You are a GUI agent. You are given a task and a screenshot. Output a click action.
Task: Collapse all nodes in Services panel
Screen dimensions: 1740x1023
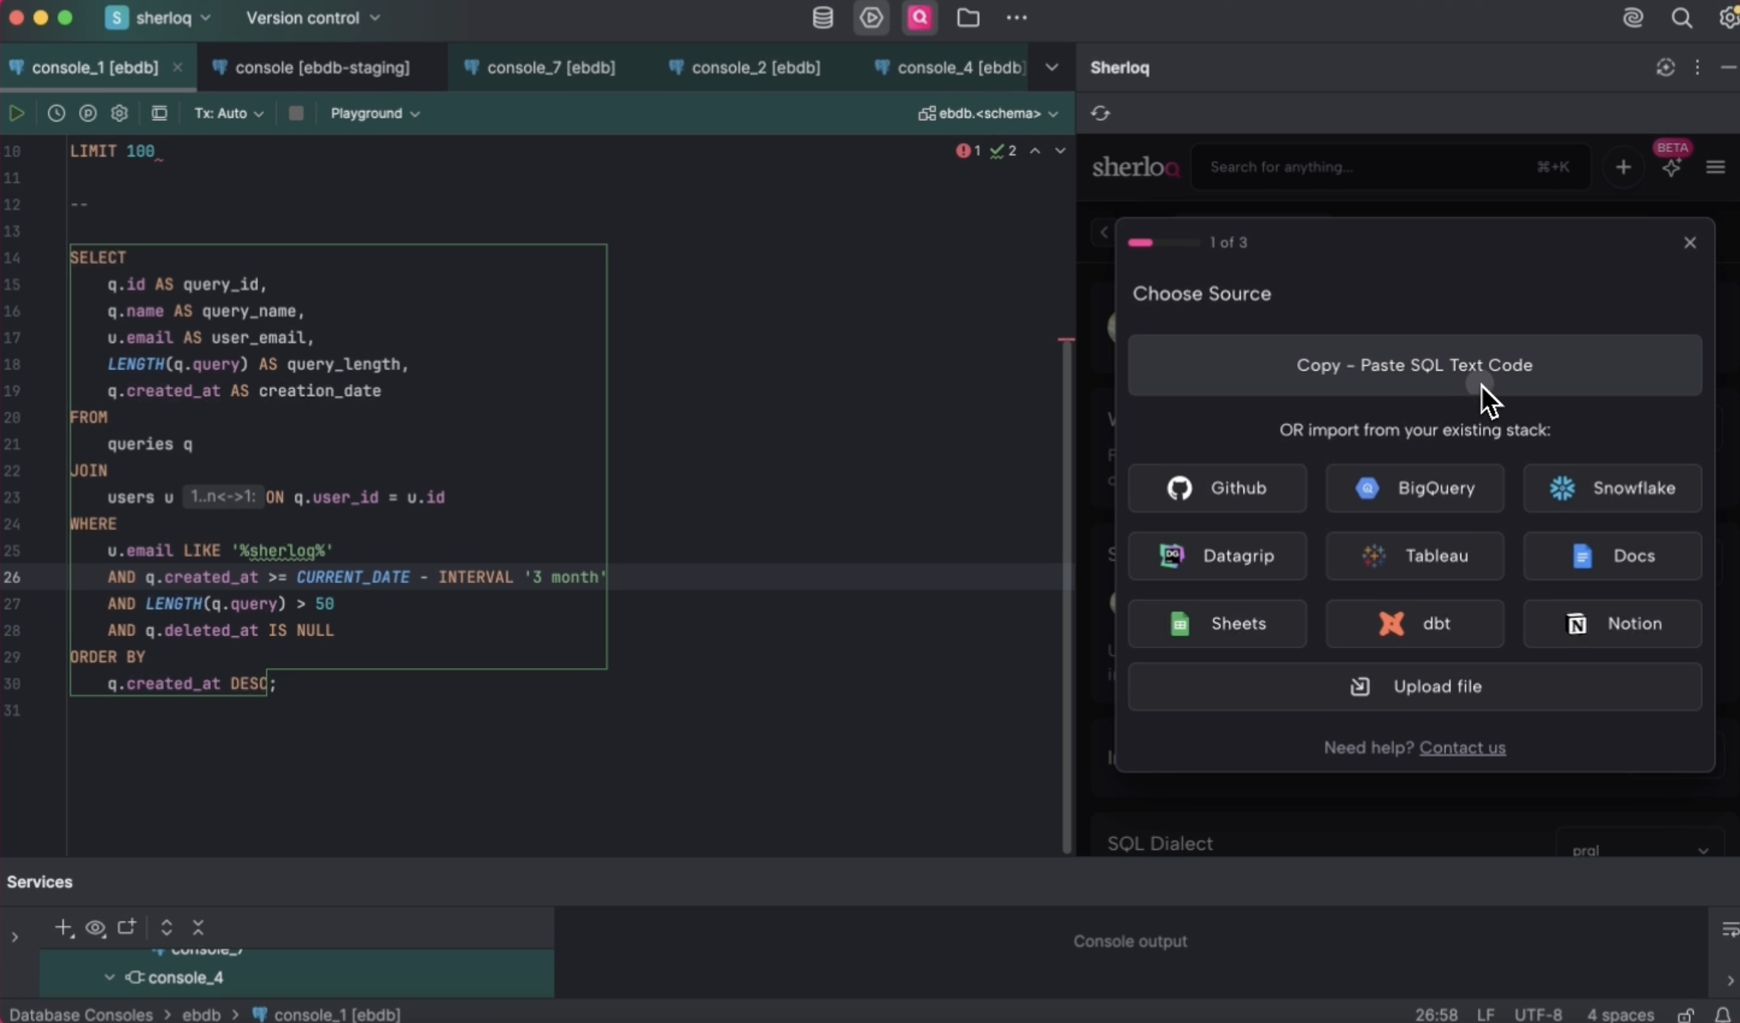pos(198,927)
